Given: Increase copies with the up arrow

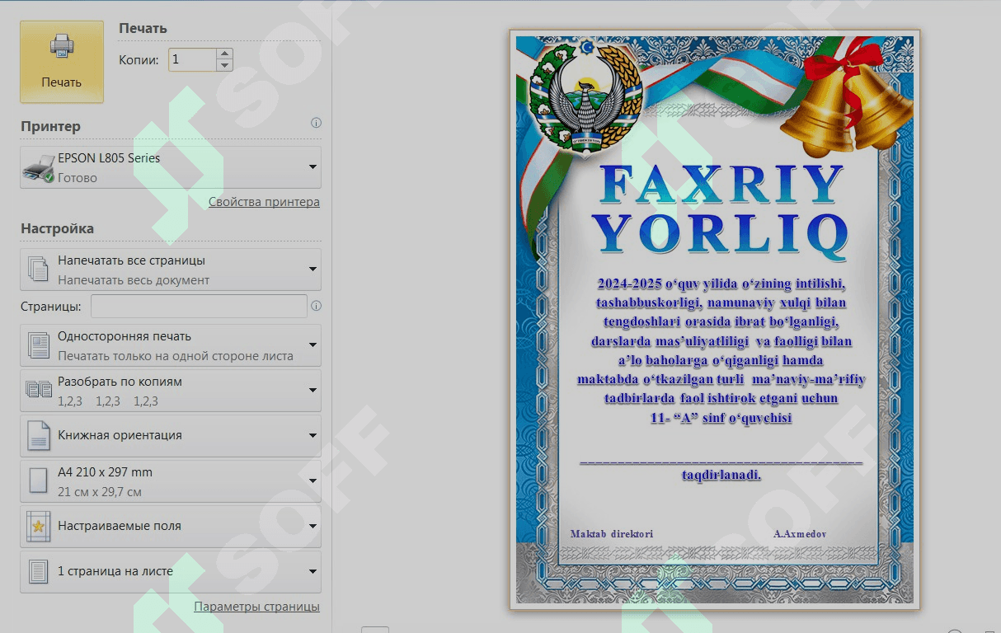Looking at the screenshot, I should 224,54.
